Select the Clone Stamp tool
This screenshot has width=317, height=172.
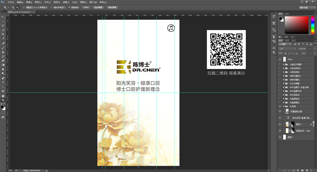[x=3, y=52]
